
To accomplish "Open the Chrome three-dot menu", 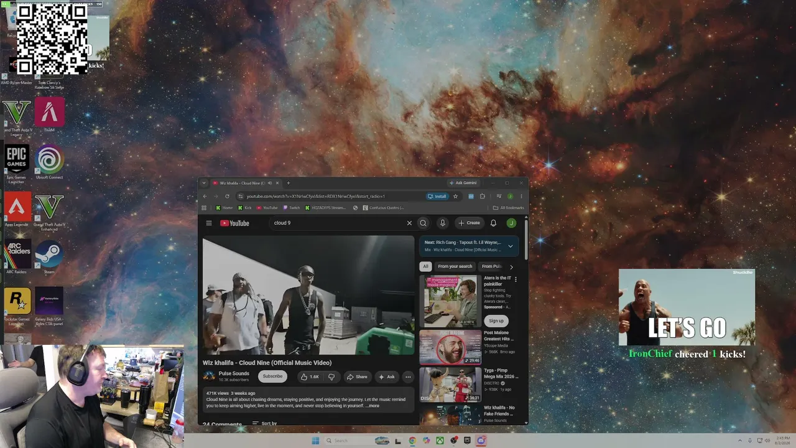I will pos(521,197).
